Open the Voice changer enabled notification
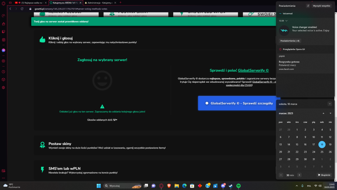Screen dimensions: 337x190 click(x=305, y=29)
